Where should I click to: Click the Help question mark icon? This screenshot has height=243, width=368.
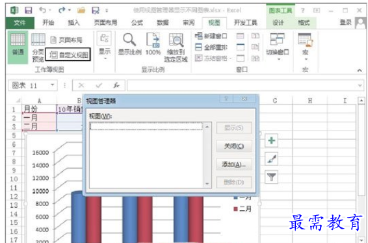pyautogui.click(x=303, y=10)
